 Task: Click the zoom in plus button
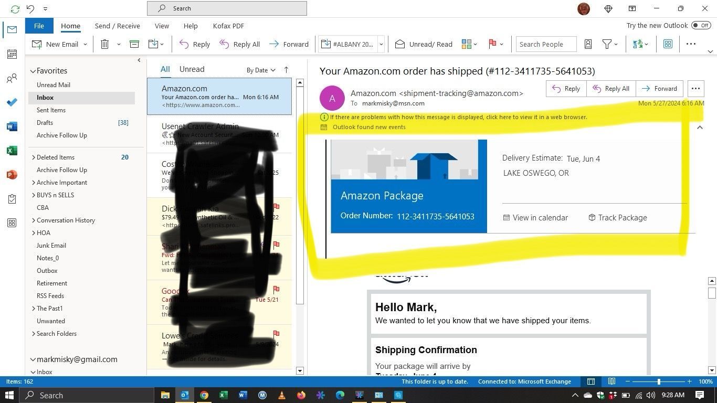point(689,381)
